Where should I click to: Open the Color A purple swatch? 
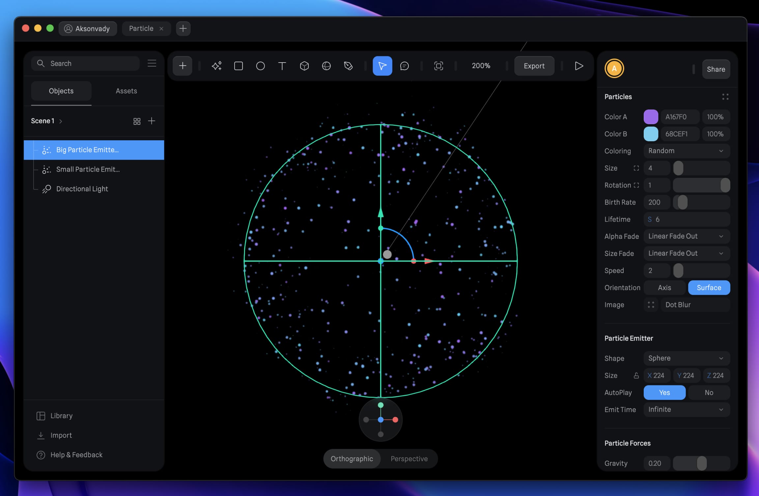tap(651, 116)
